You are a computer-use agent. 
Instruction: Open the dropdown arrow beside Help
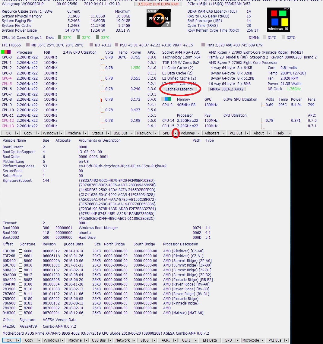[290, 133]
